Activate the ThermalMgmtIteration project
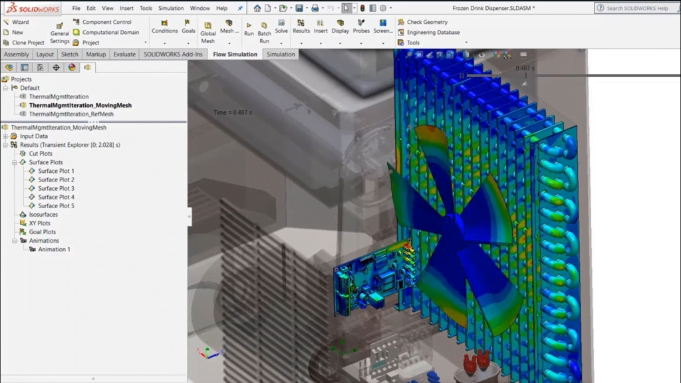 57,96
